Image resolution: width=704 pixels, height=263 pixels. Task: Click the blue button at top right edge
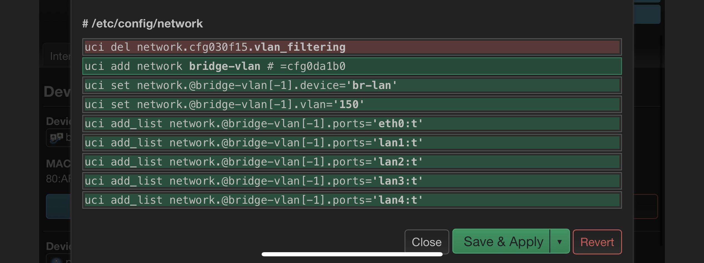click(x=647, y=14)
